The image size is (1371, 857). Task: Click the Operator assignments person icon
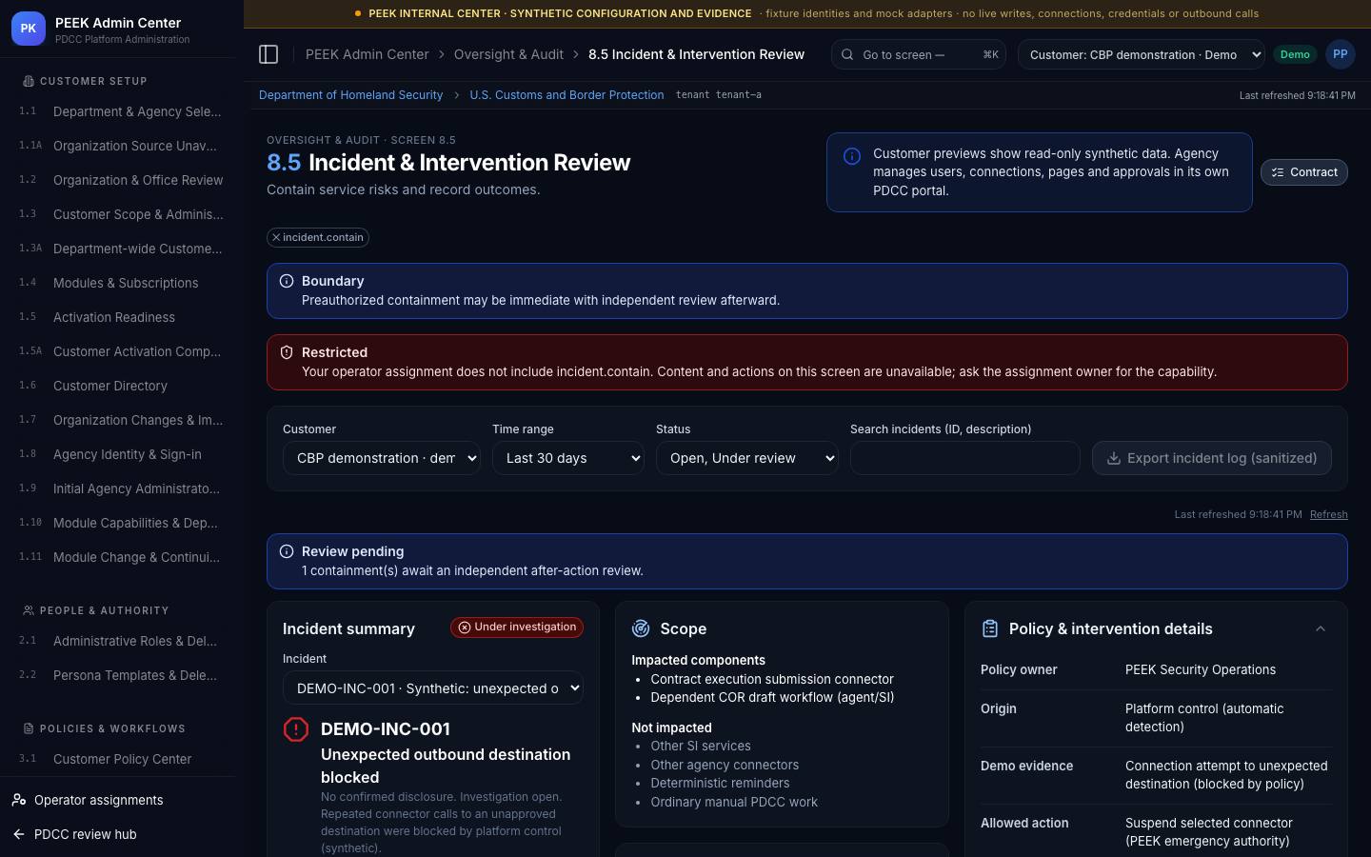pos(19,800)
